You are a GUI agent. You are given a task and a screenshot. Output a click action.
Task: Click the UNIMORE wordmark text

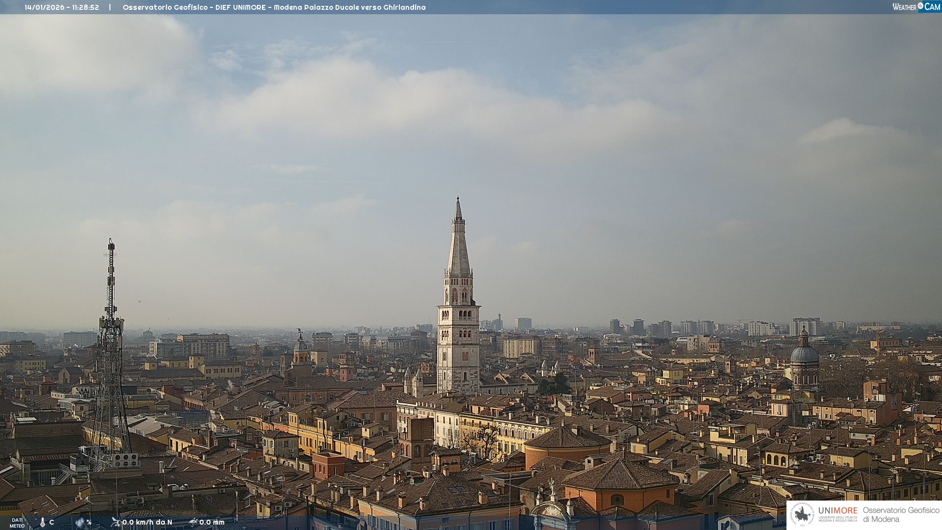tap(837, 510)
